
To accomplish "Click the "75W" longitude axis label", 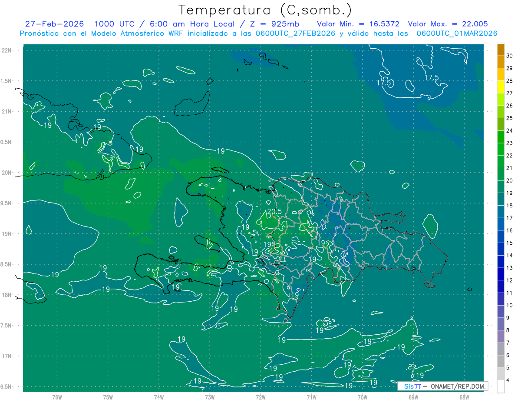I will click(108, 397).
